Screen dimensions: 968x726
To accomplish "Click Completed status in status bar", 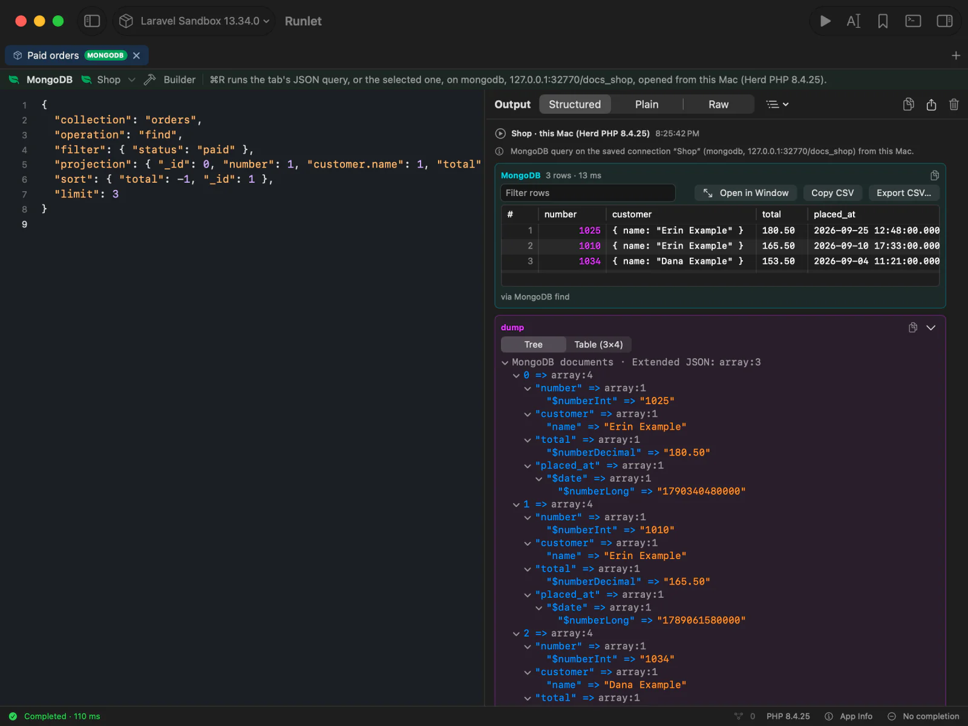I will (x=54, y=716).
